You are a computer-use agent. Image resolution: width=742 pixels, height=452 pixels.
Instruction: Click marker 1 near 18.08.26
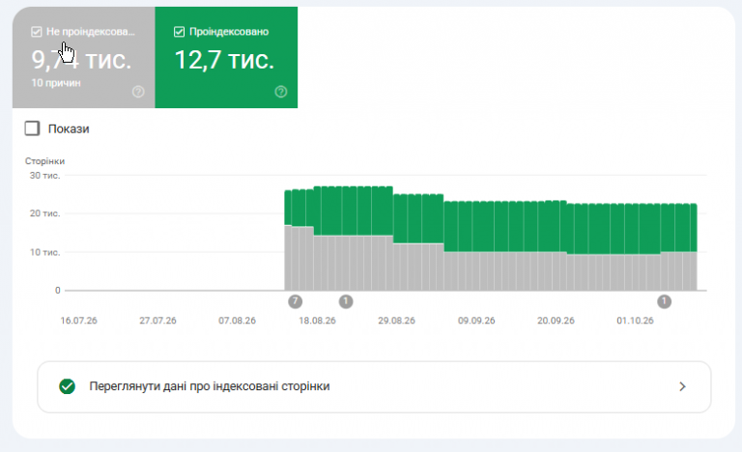[x=346, y=301]
